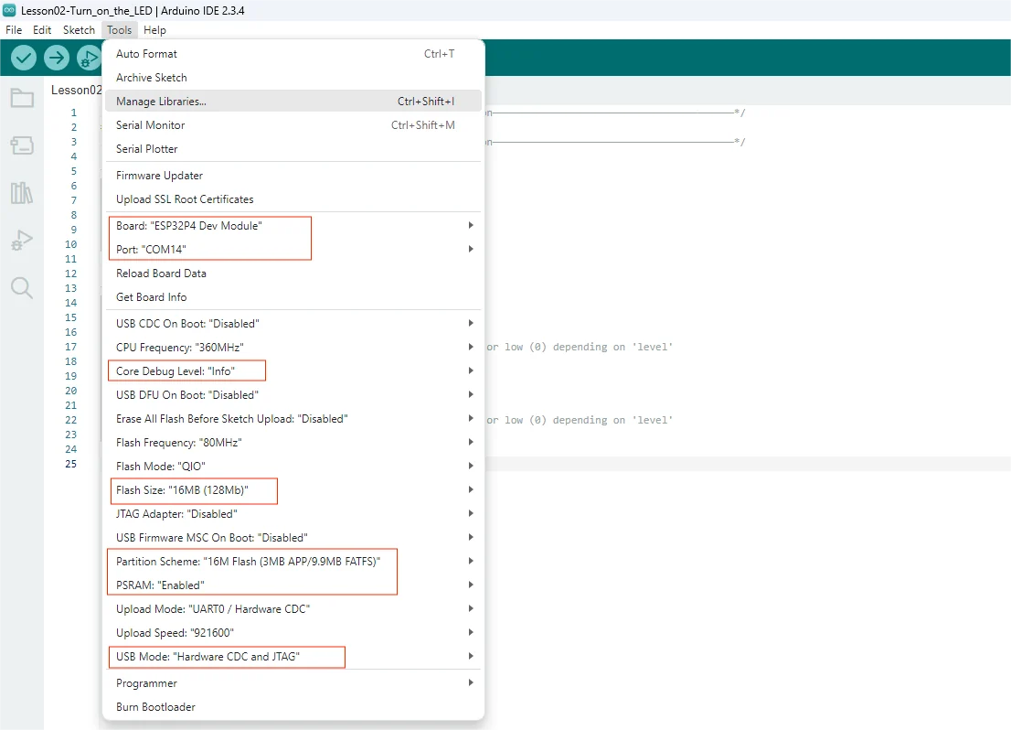
Task: Expand Flash Frequency "80MHz" submenu
Action: [x=293, y=443]
